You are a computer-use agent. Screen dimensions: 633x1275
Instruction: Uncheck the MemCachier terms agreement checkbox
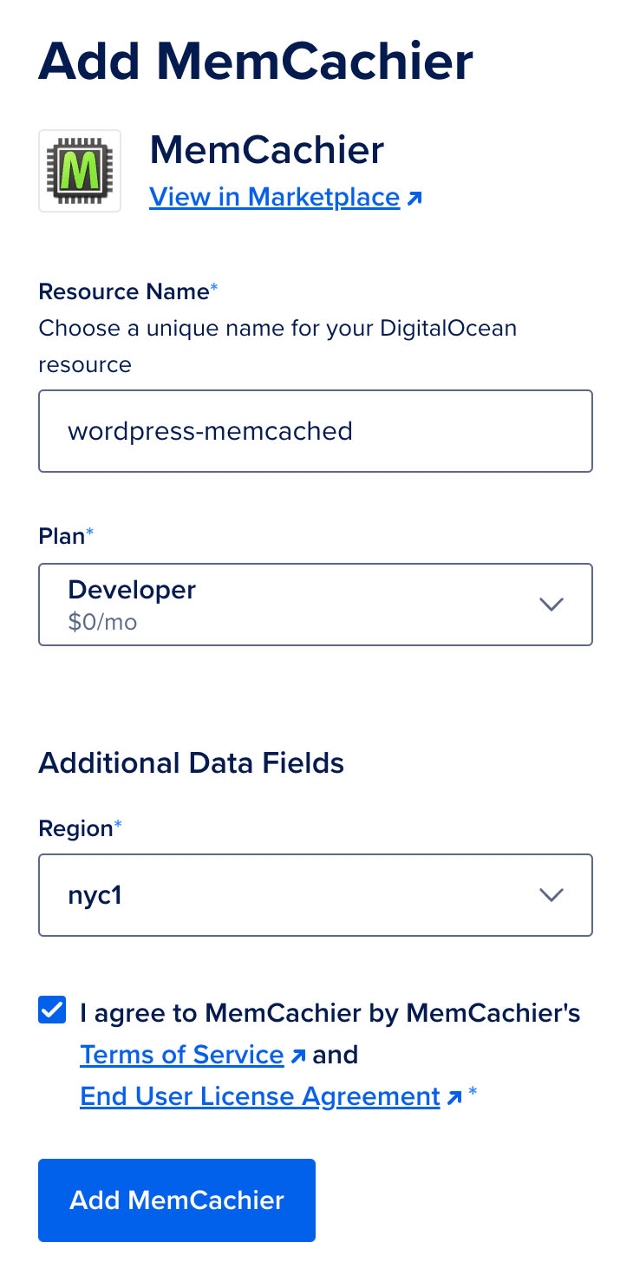click(x=51, y=1009)
